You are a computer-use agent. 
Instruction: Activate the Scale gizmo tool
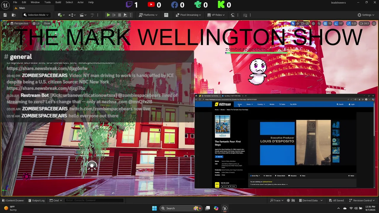click(308, 23)
